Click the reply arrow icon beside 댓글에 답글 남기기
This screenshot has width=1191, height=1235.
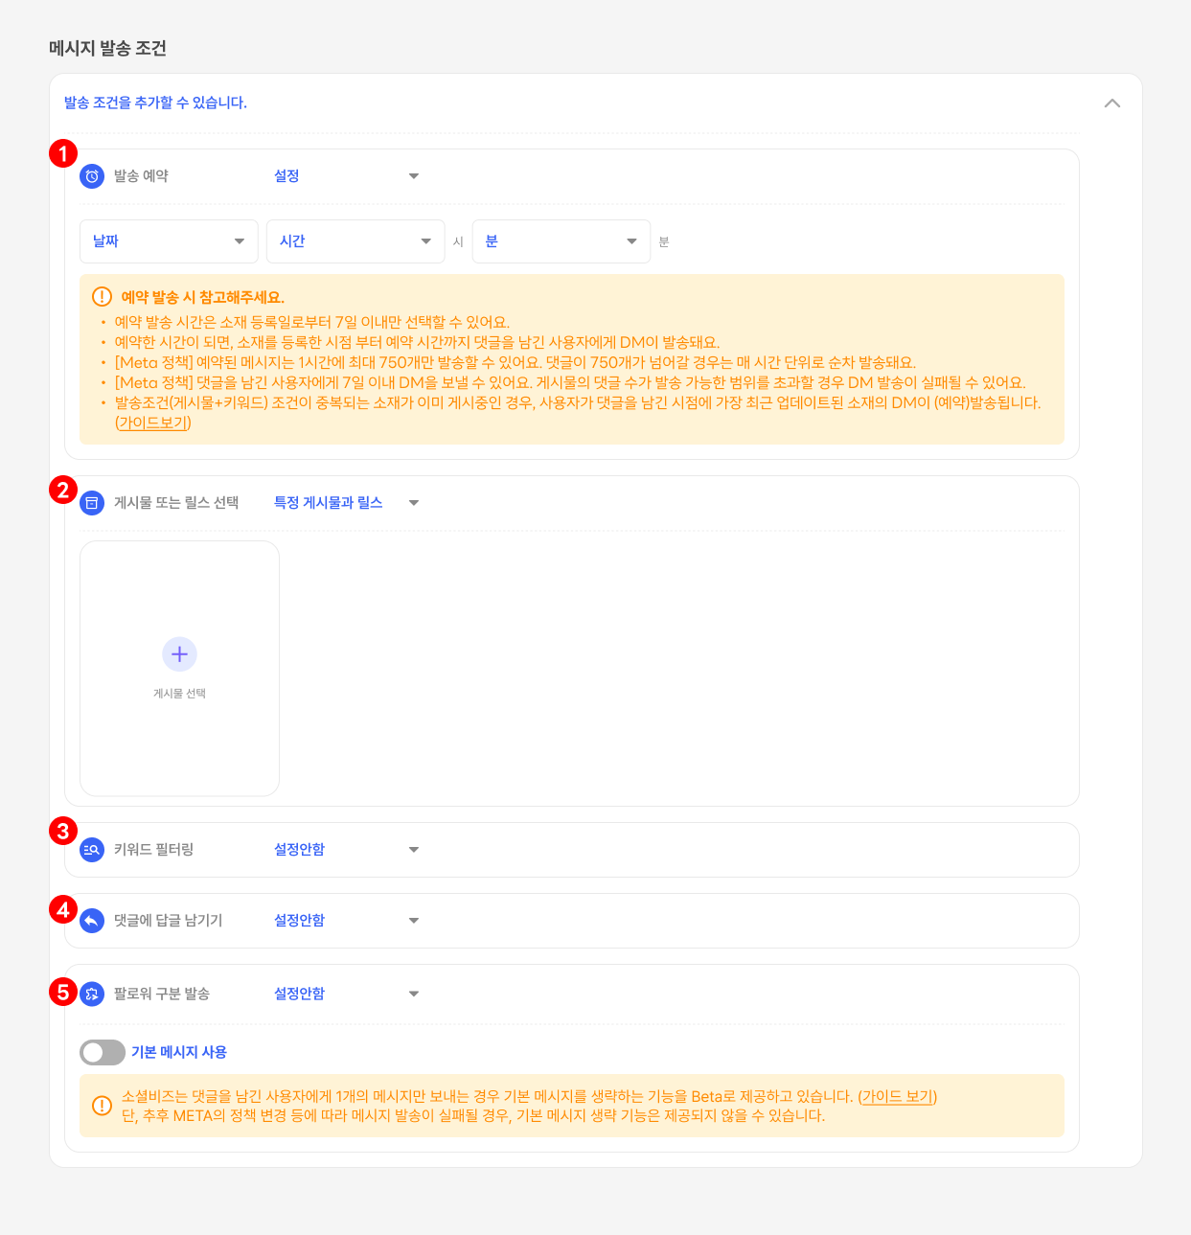coord(92,921)
